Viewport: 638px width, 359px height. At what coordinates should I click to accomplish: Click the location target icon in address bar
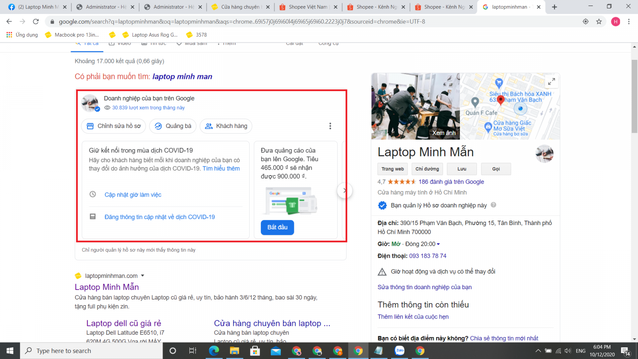point(585,22)
